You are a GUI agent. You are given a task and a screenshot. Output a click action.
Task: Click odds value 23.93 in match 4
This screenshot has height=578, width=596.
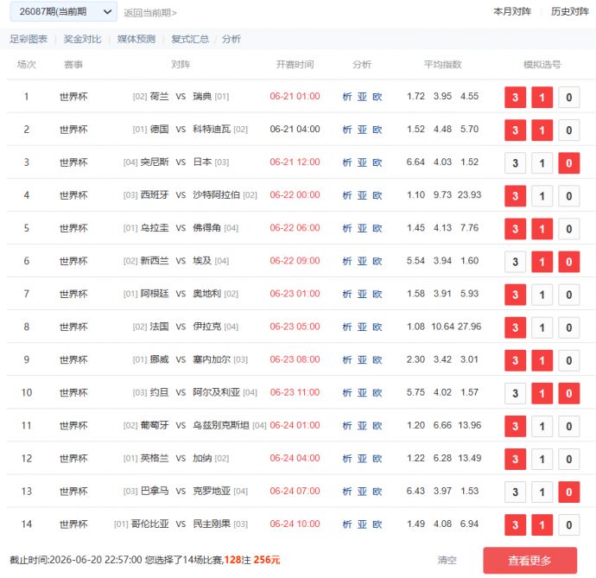(x=469, y=195)
